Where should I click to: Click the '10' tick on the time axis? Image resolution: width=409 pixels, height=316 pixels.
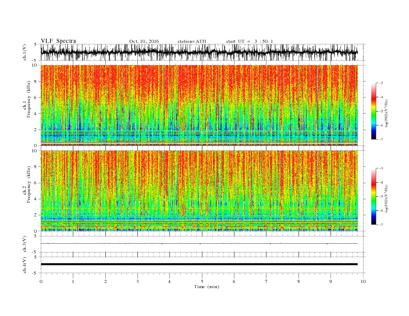(363, 281)
